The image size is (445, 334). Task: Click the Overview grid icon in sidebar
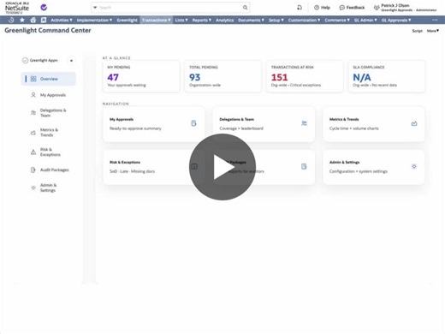[33, 79]
